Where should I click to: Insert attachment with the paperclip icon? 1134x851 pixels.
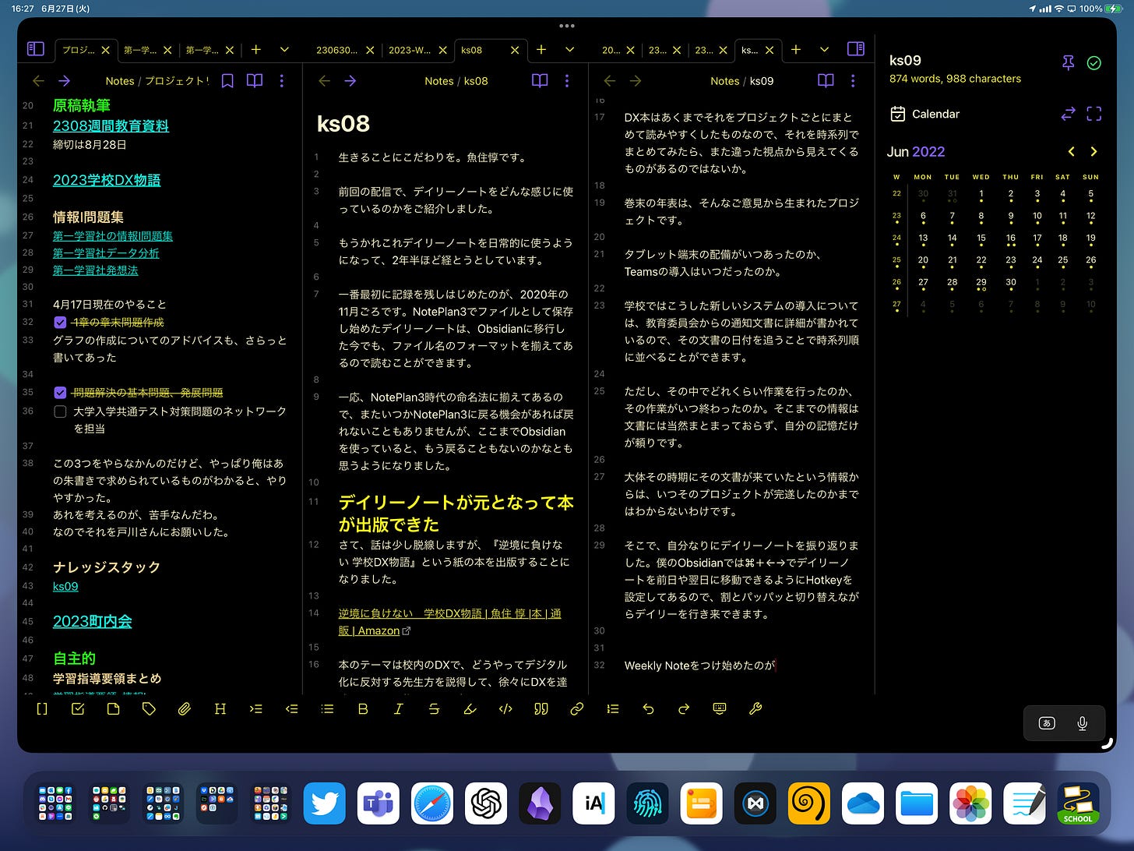click(185, 709)
